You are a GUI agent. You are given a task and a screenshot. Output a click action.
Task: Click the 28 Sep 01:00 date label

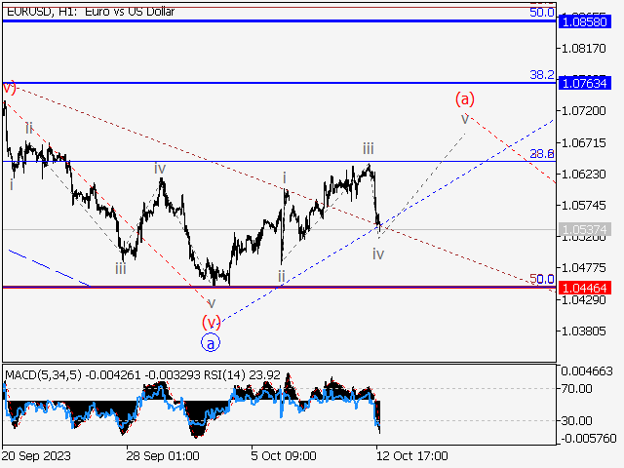(163, 455)
